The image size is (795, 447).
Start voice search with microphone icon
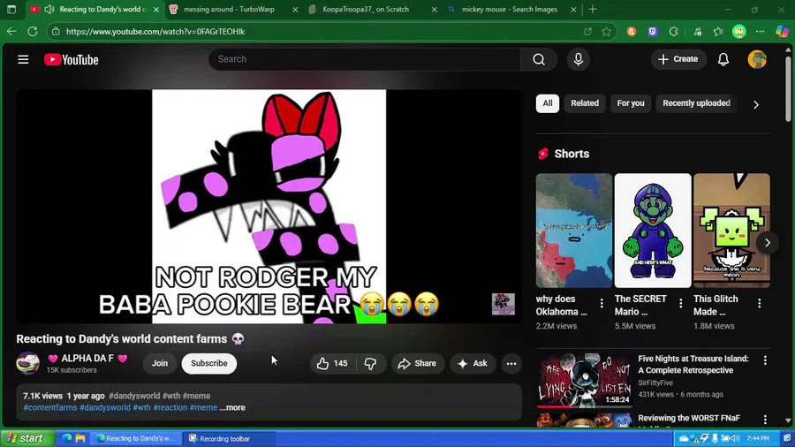[x=578, y=59]
